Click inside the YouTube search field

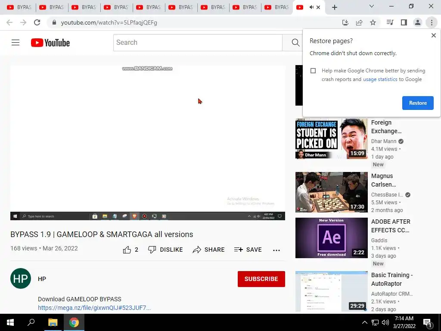198,43
